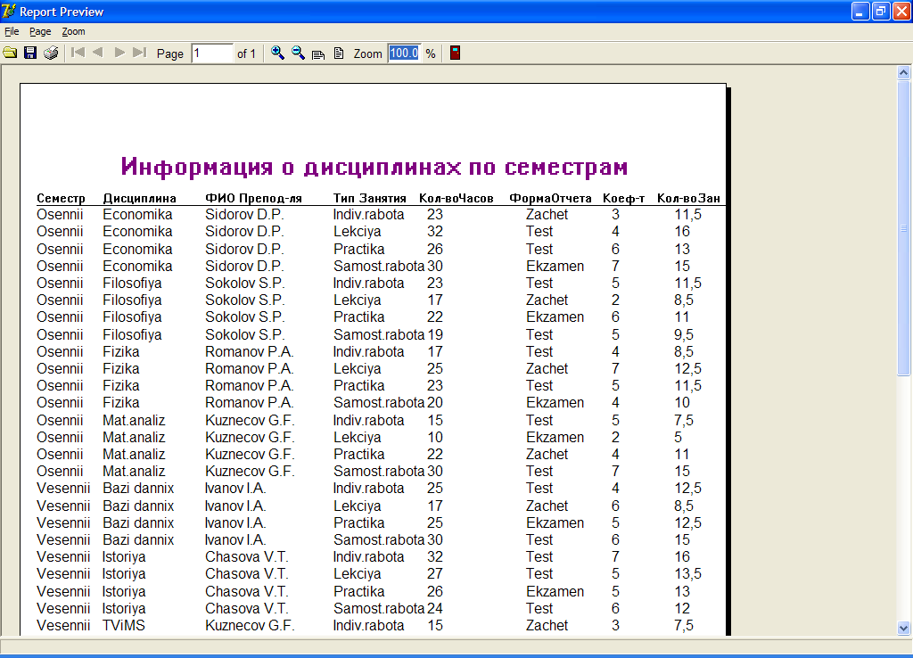
Task: Click 'Istoriya' in the Chasova Indiv.rabota row
Action: click(124, 556)
